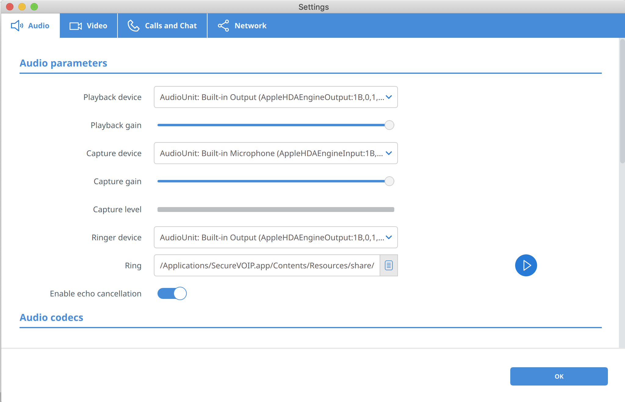
Task: Go to the Network tab
Action: coord(242,26)
